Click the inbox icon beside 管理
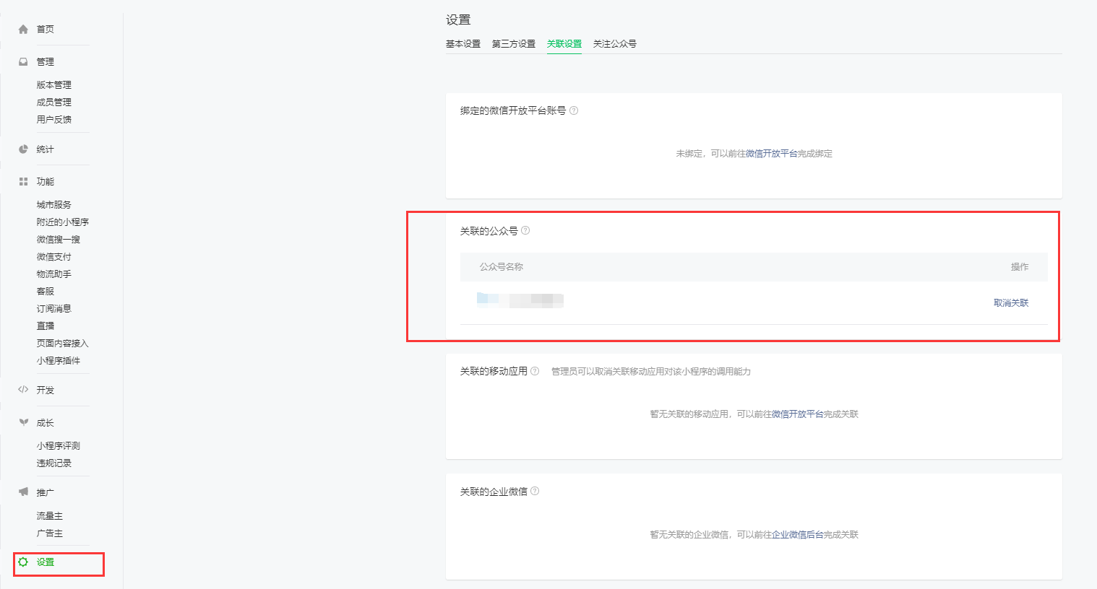Image resolution: width=1097 pixels, height=589 pixels. coord(23,61)
